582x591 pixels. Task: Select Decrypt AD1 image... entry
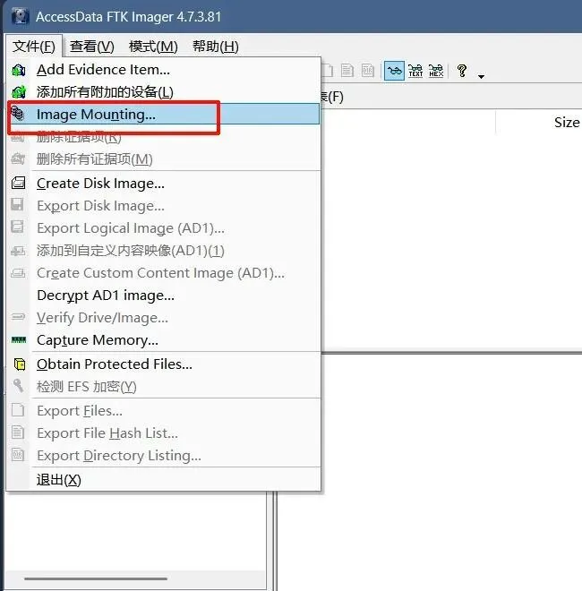pyautogui.click(x=164, y=295)
